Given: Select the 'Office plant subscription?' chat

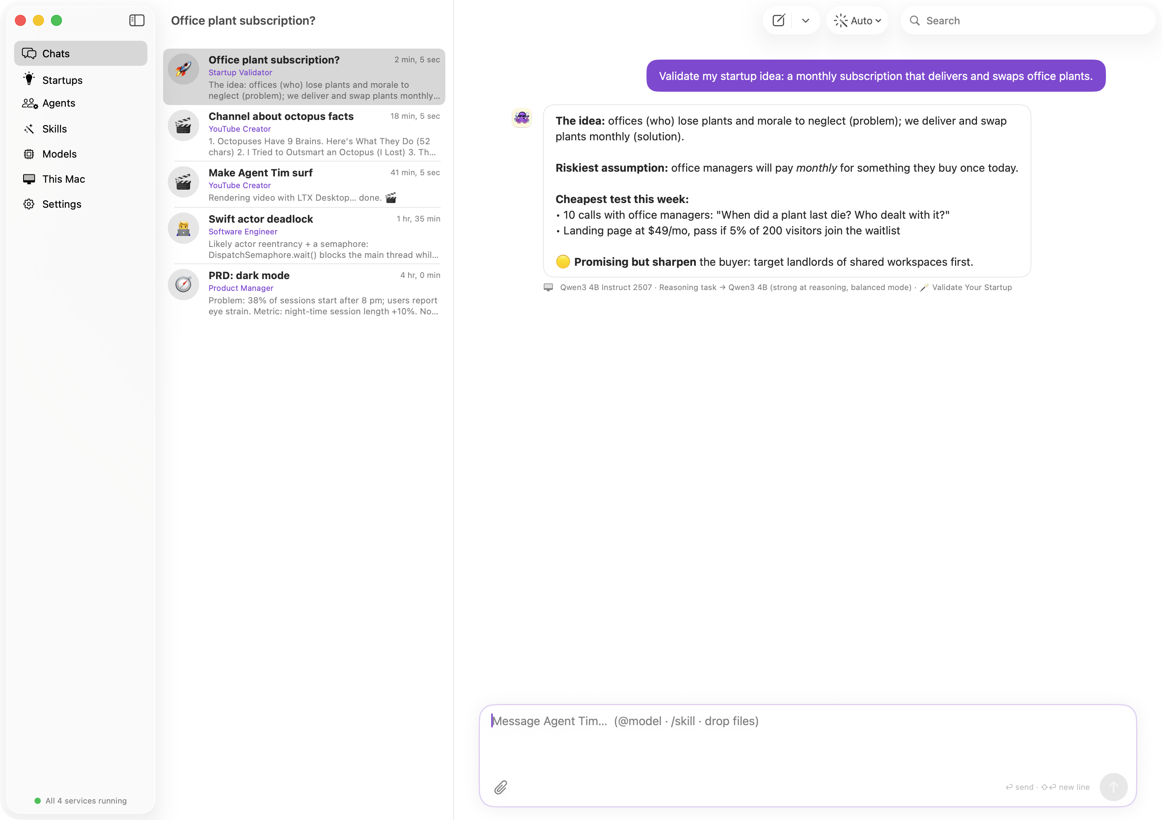Looking at the screenshot, I should click(304, 77).
